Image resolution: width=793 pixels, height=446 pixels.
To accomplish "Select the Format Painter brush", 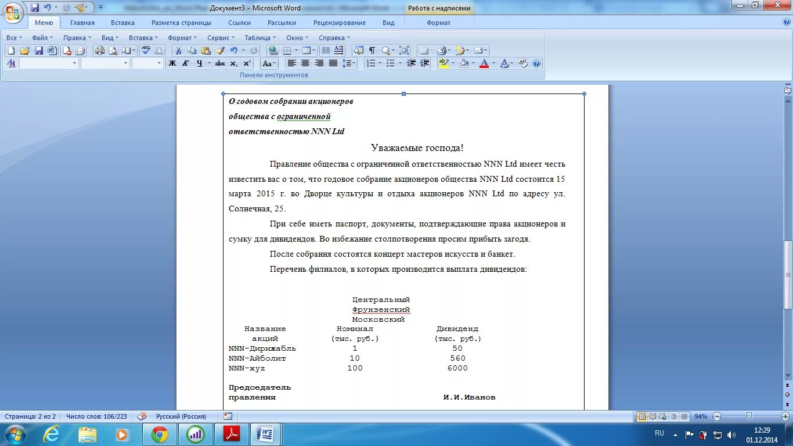I will (220, 51).
